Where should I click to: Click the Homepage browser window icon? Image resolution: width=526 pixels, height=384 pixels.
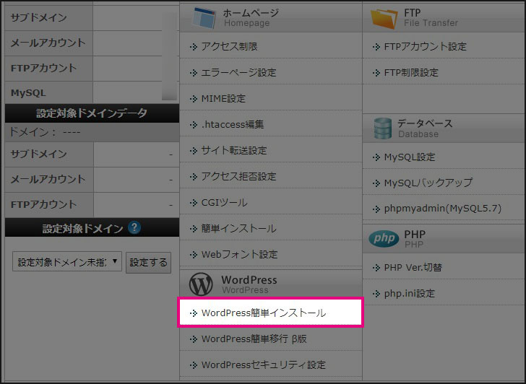coord(204,18)
